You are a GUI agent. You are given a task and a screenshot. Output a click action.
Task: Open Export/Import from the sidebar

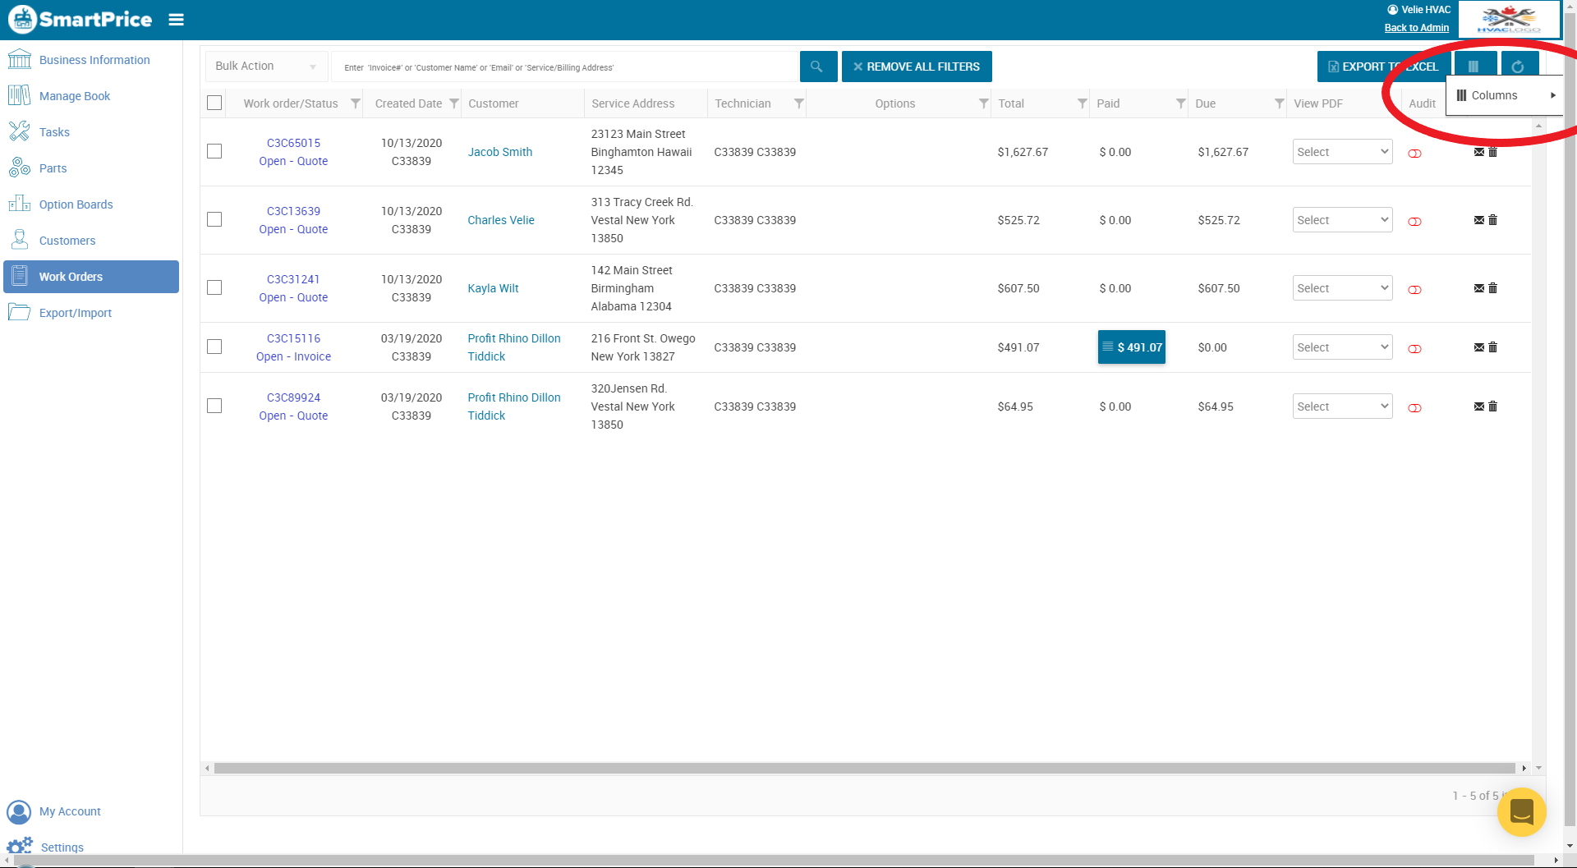75,312
